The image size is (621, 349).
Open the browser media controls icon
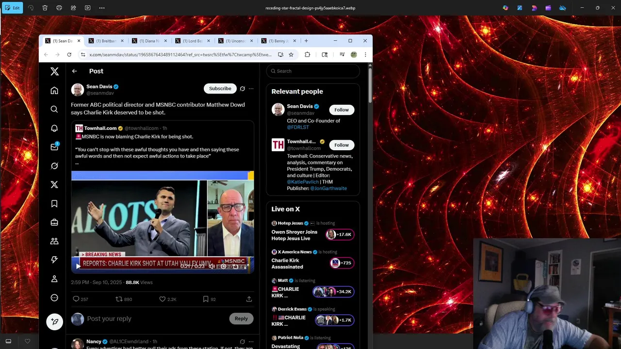[342, 55]
